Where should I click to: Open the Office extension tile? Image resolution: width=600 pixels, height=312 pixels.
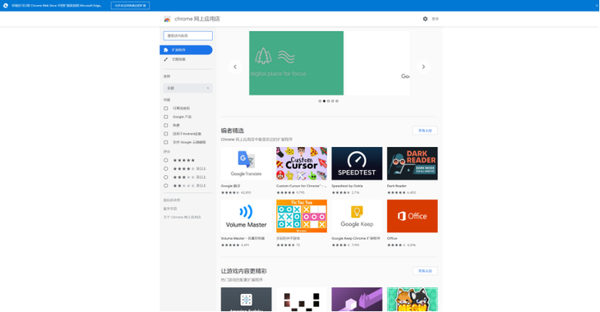click(x=412, y=216)
